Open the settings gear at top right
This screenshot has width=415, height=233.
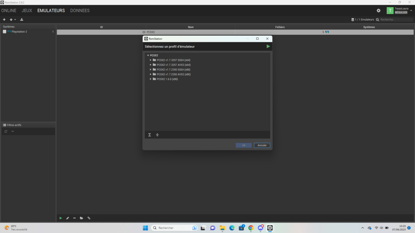378,11
